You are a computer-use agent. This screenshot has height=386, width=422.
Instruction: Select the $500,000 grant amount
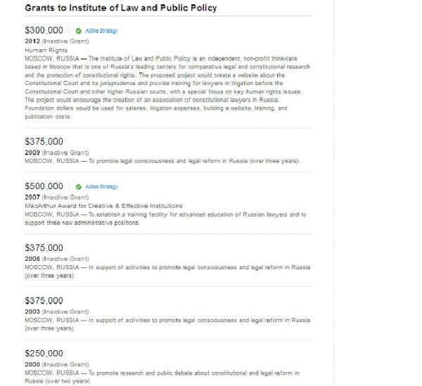click(44, 186)
